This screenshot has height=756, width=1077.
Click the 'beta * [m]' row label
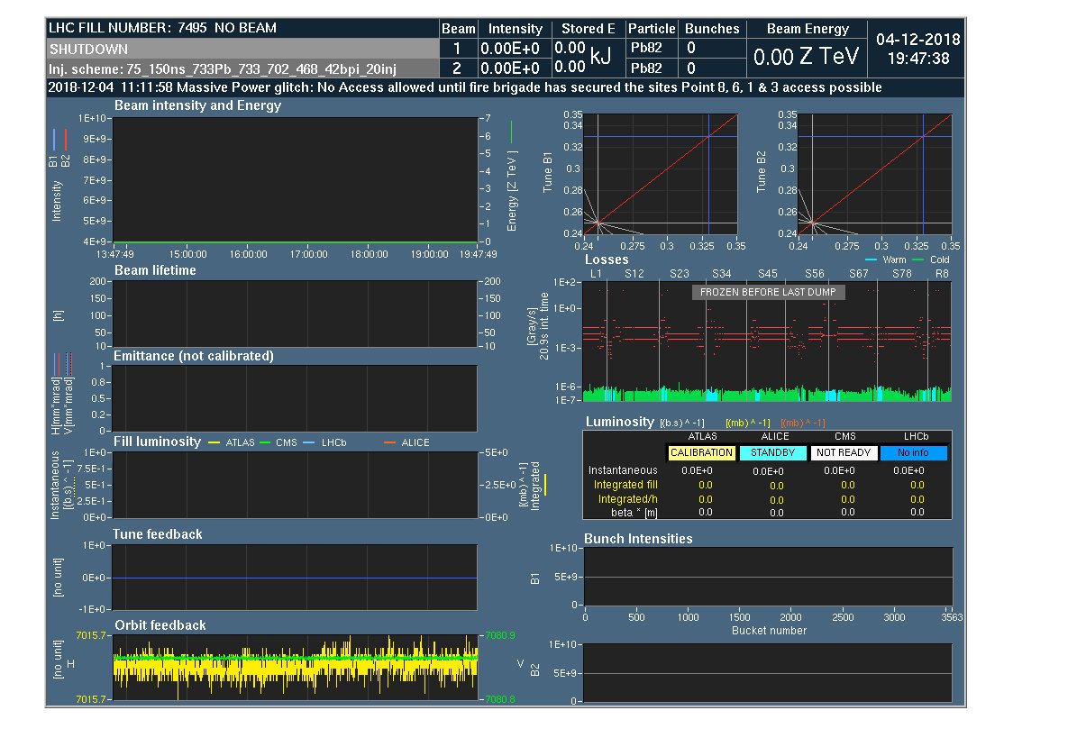tap(634, 513)
